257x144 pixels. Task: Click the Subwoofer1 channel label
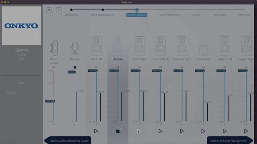203,59
